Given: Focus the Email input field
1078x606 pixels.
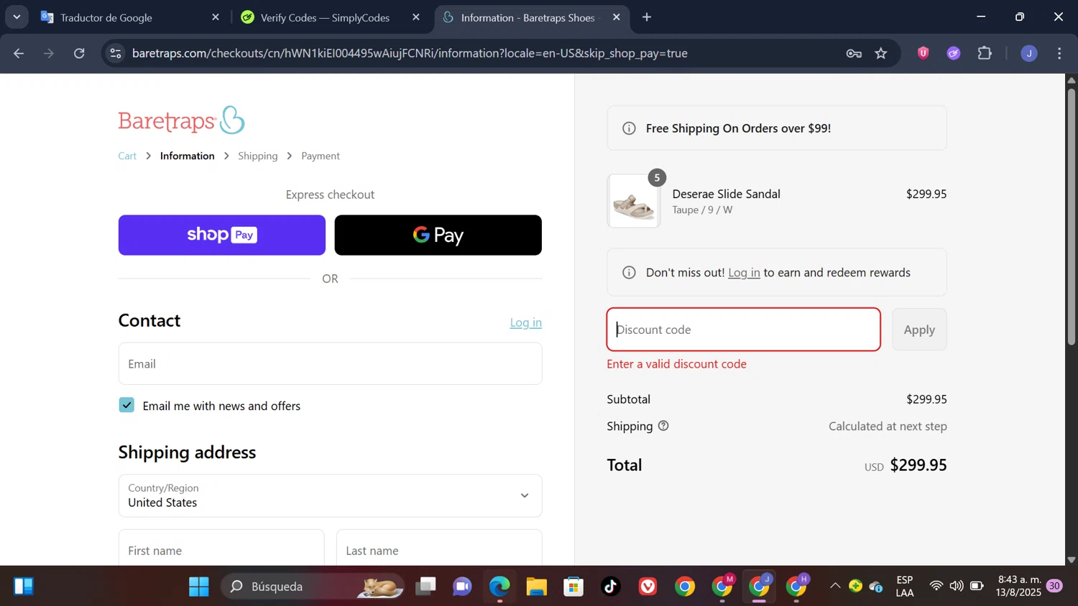Looking at the screenshot, I should click(330, 363).
